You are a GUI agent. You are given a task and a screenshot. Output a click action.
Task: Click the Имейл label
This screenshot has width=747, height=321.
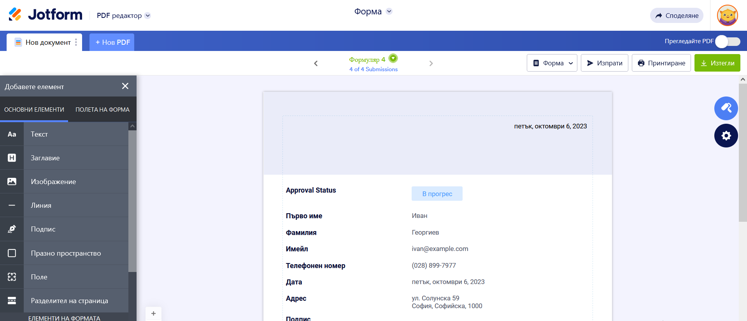click(x=297, y=249)
